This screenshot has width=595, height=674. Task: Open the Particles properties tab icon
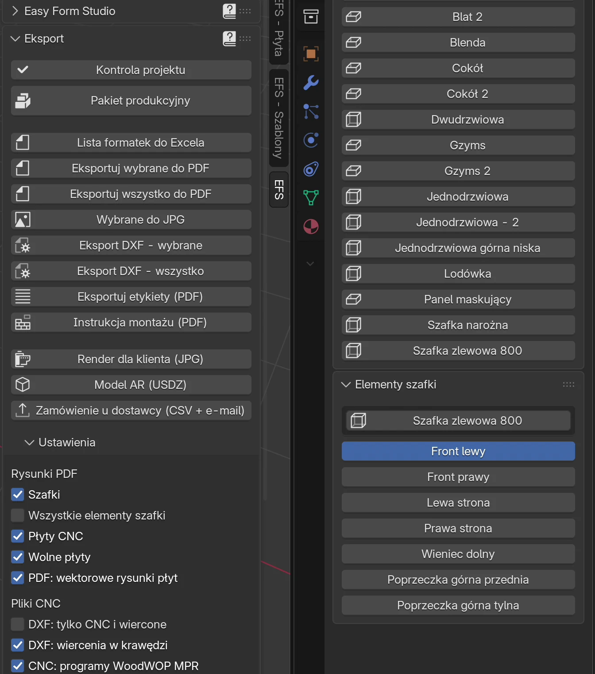(x=311, y=112)
